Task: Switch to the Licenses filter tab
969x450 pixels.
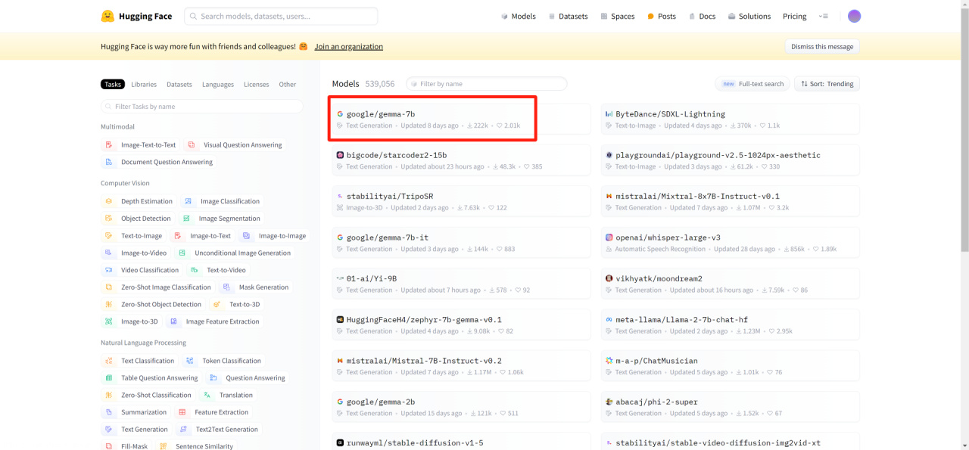Action: click(x=257, y=84)
